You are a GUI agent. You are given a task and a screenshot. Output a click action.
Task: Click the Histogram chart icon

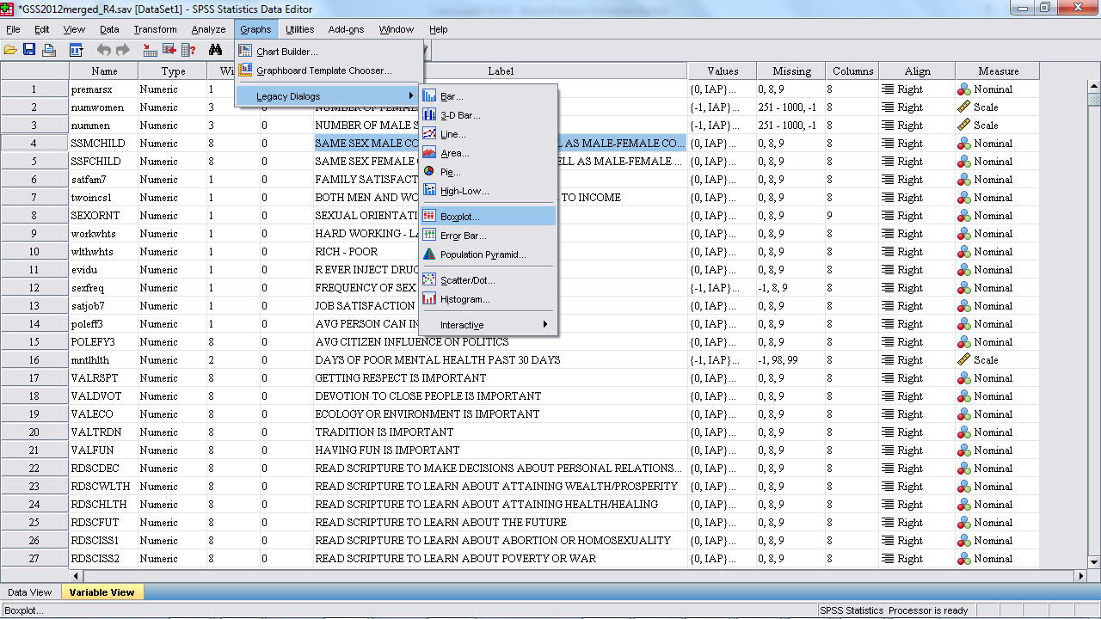click(429, 299)
